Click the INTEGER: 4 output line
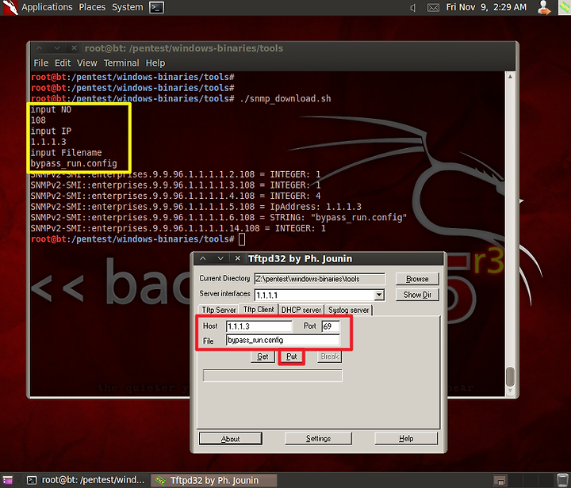The height and width of the screenshot is (488, 571). (x=175, y=196)
